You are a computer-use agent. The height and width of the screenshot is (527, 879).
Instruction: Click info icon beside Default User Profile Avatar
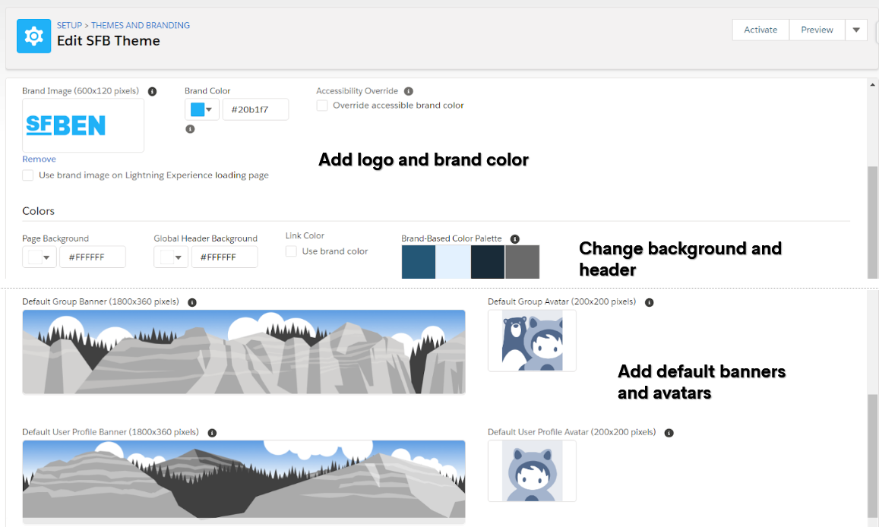(669, 433)
